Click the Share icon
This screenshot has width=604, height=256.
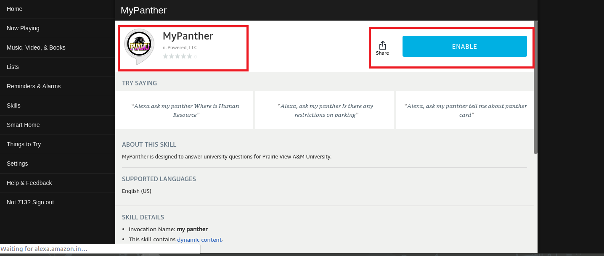click(x=382, y=48)
